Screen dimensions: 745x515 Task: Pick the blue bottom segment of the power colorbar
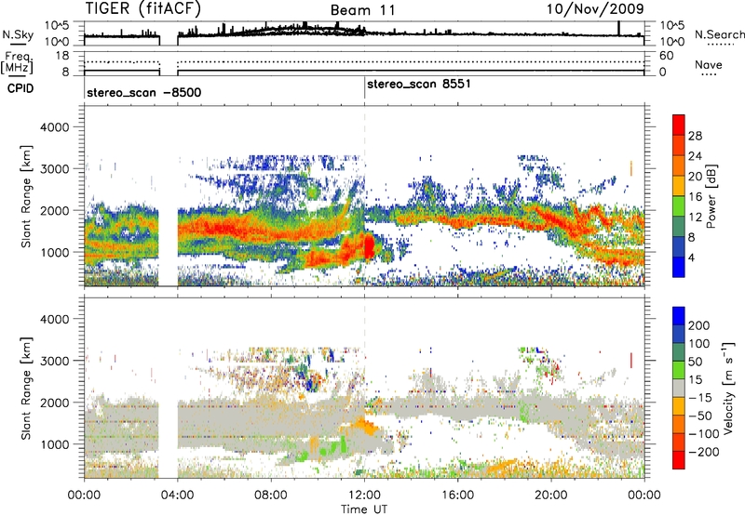pos(679,267)
